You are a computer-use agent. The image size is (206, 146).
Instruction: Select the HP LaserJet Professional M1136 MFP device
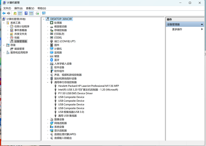88,86
